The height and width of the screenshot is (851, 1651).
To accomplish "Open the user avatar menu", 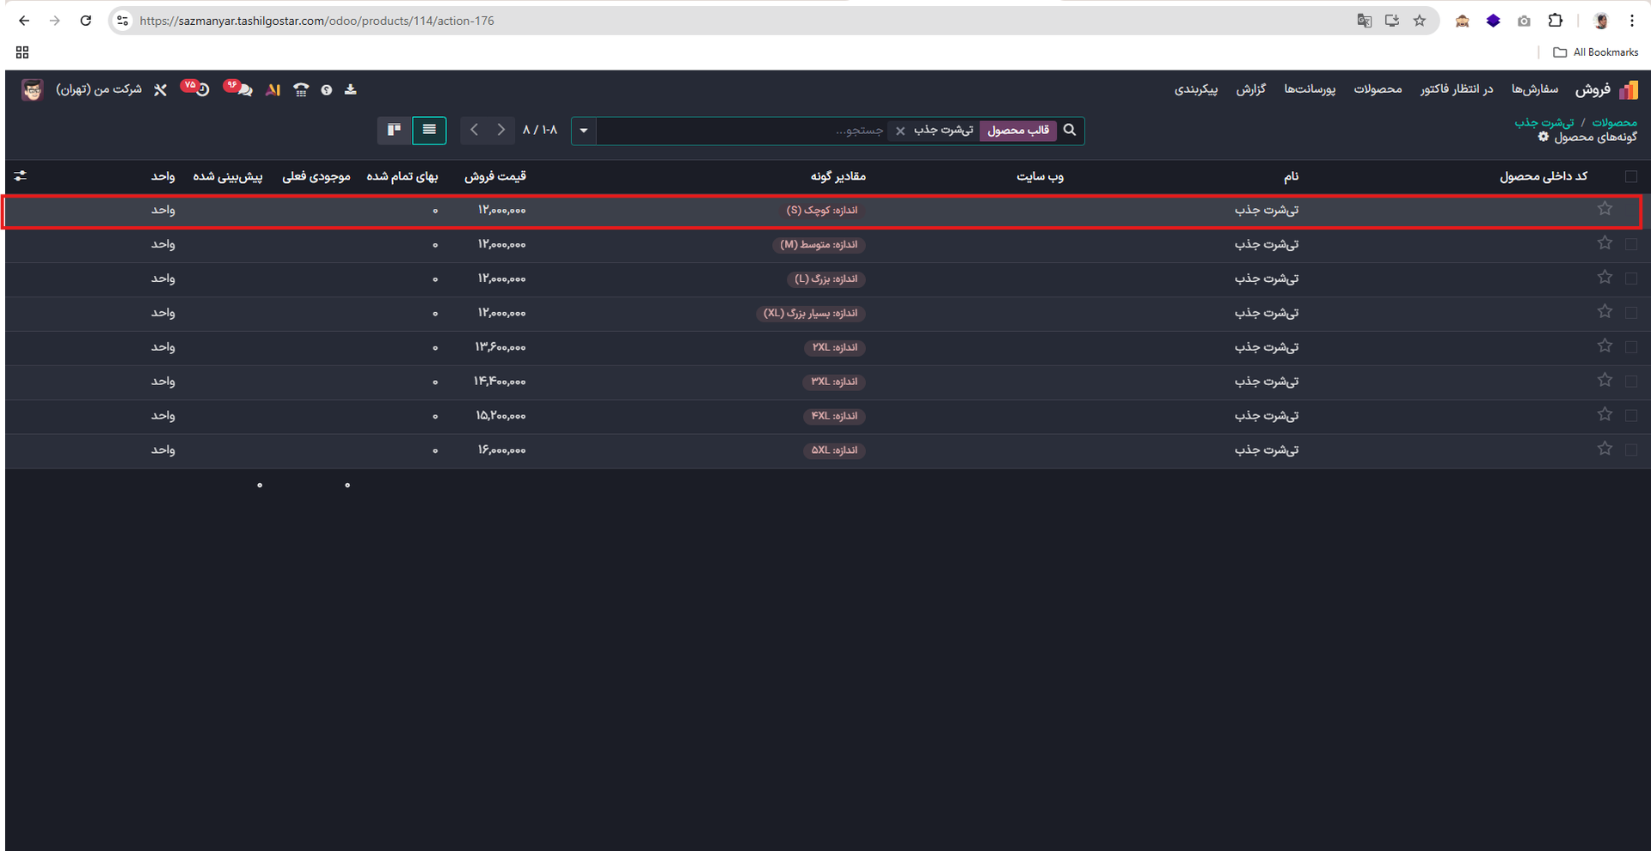I will 33,89.
